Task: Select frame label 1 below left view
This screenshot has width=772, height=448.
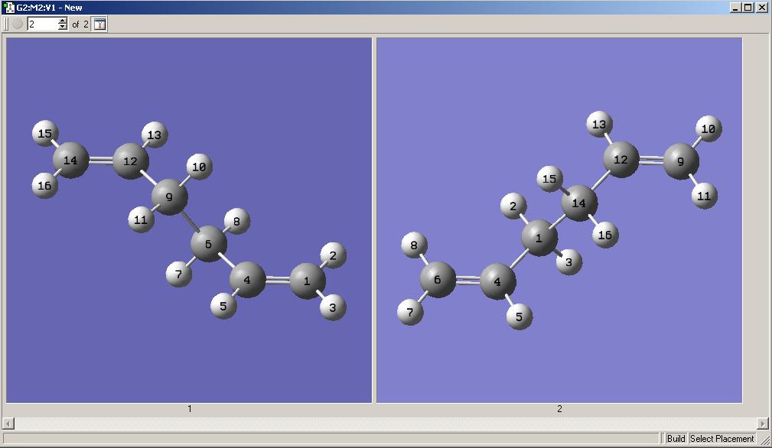Action: pyautogui.click(x=190, y=409)
